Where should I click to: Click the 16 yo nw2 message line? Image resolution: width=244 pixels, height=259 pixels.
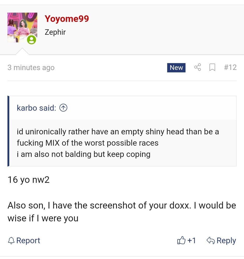(29, 180)
